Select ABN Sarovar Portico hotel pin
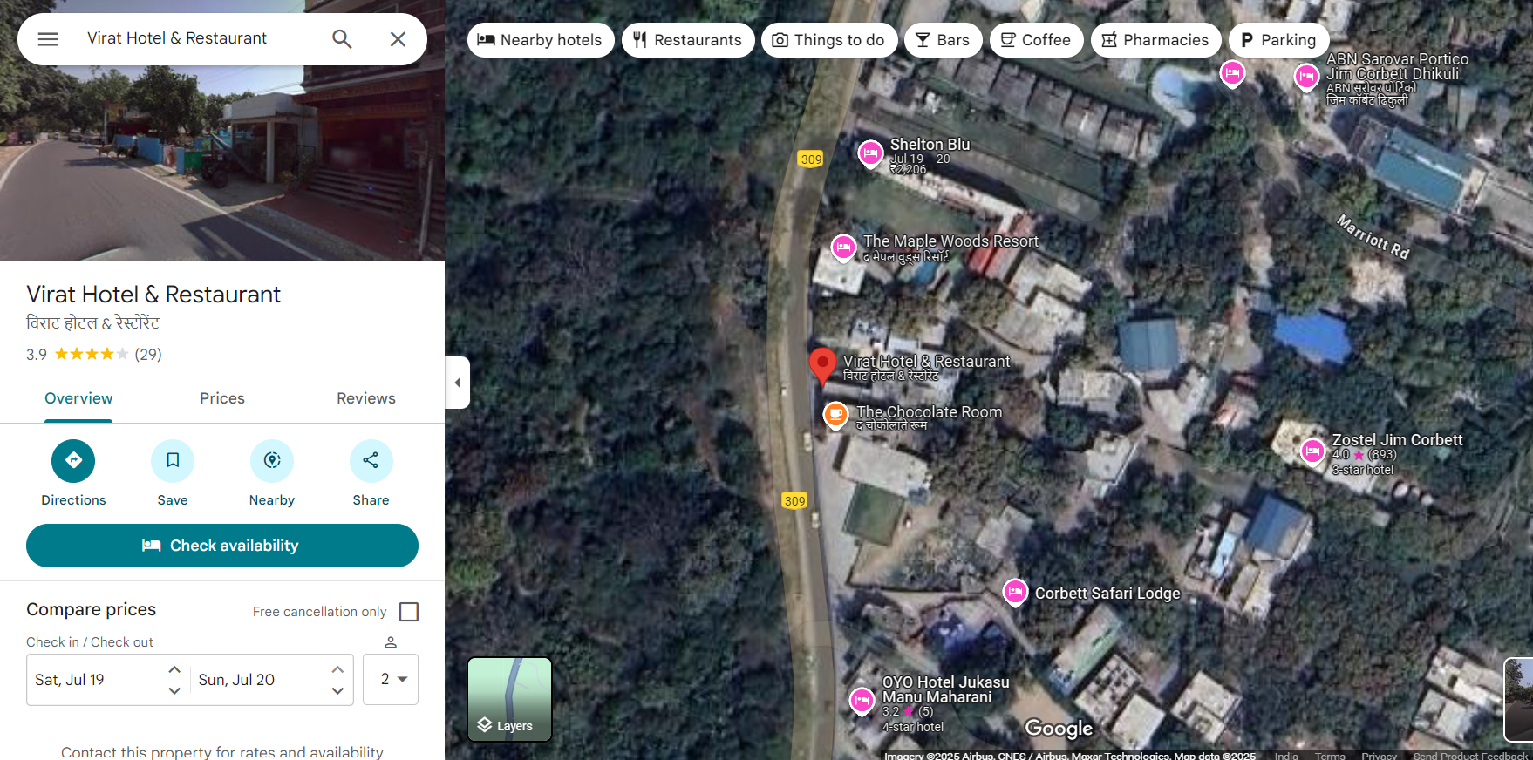The image size is (1533, 760). (1306, 78)
